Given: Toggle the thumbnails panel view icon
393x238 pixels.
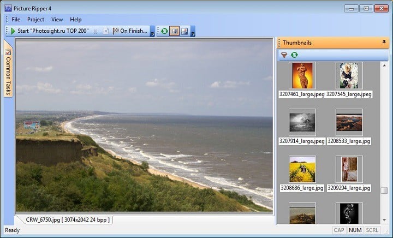Looking at the screenshot, I should point(175,31).
